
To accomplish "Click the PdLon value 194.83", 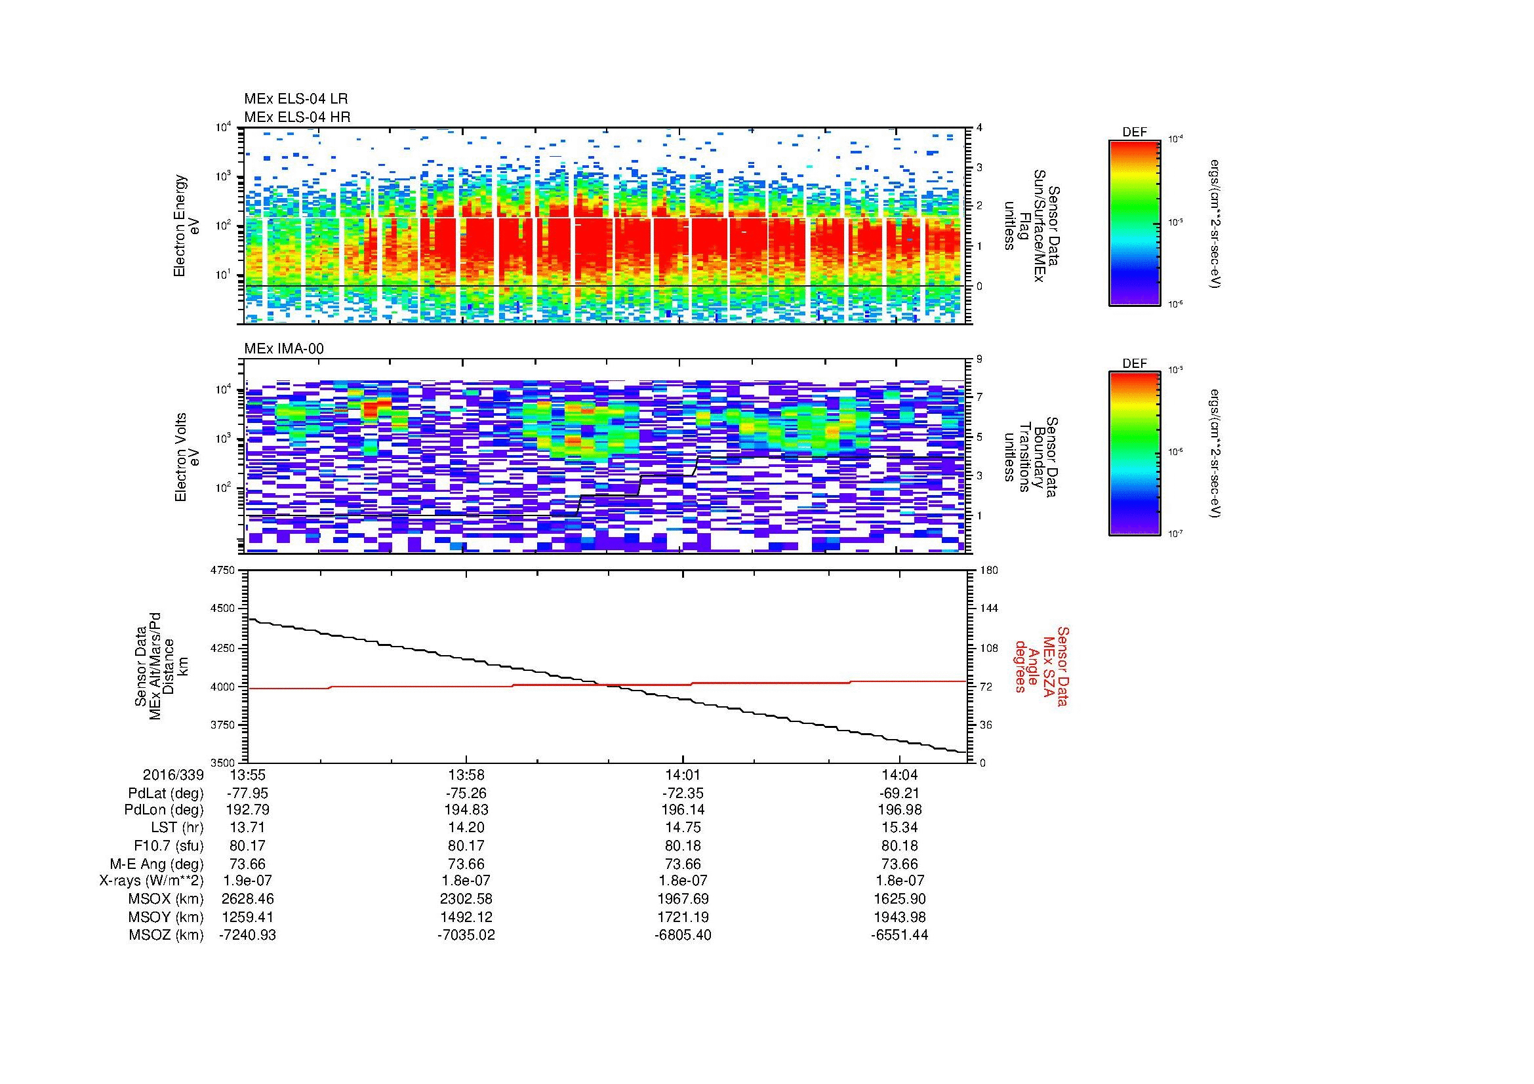I will click(x=466, y=810).
